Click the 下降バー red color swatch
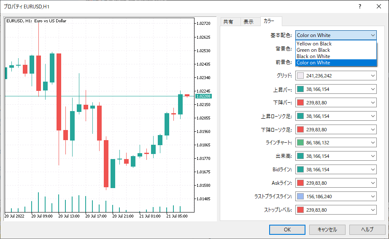The image size is (389, 239). pos(300,103)
